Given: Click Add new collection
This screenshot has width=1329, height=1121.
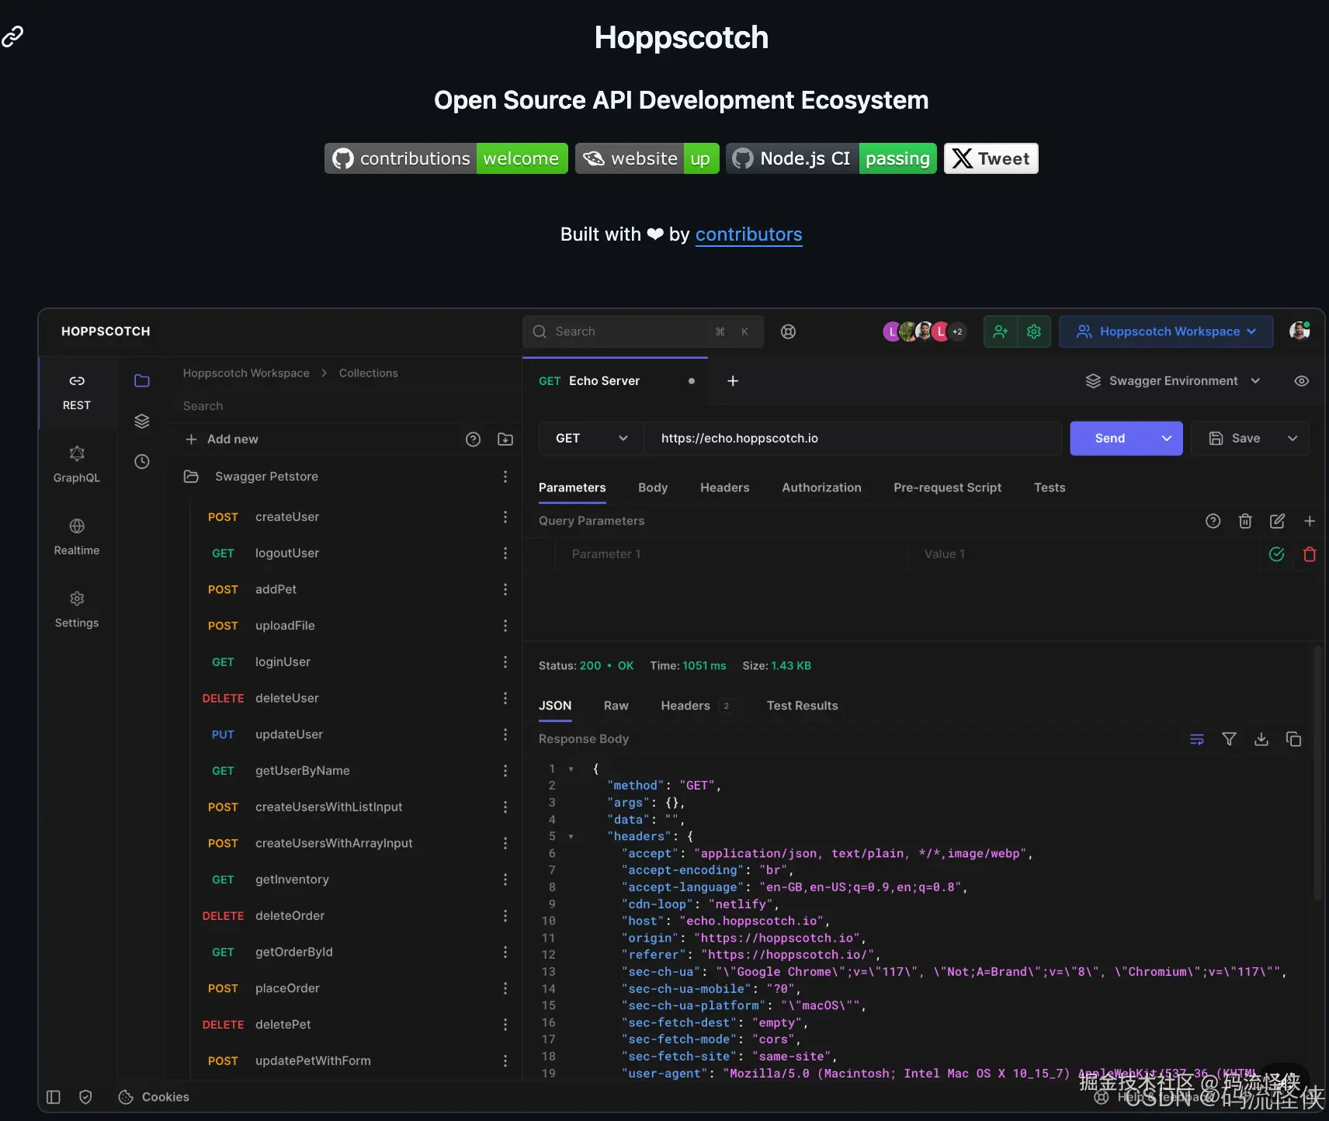Looking at the screenshot, I should (222, 439).
